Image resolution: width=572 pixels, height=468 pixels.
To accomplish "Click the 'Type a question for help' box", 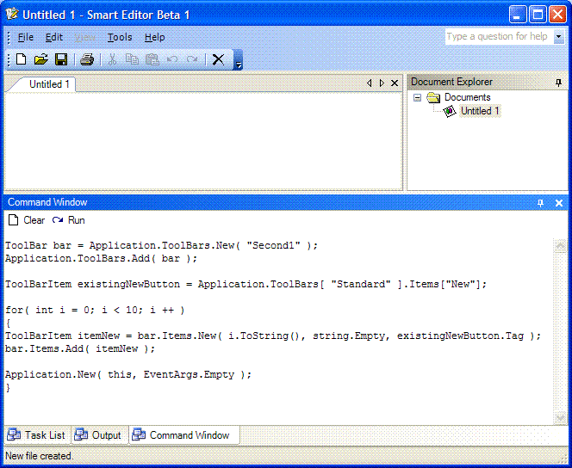I will tap(499, 36).
